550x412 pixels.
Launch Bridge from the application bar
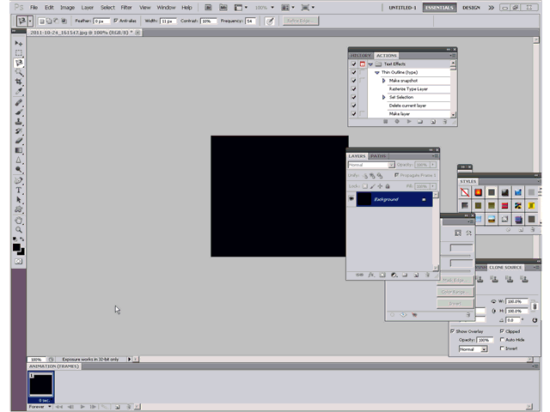click(x=208, y=8)
